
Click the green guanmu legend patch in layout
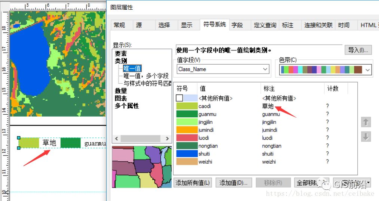click(x=70, y=143)
